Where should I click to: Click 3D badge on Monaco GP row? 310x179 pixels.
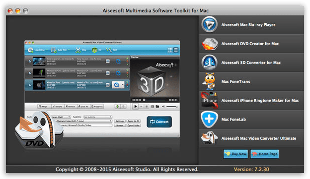[108, 73]
